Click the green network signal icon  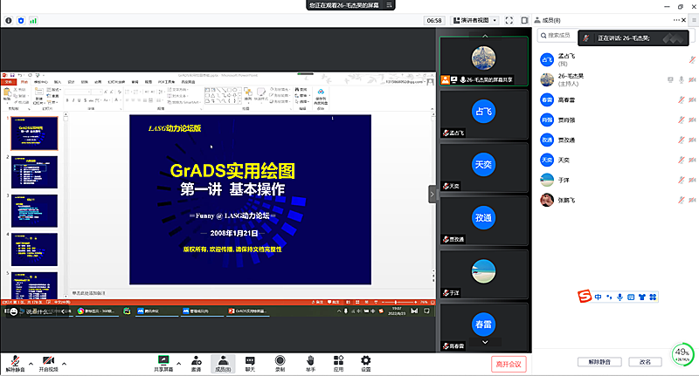tap(33, 20)
